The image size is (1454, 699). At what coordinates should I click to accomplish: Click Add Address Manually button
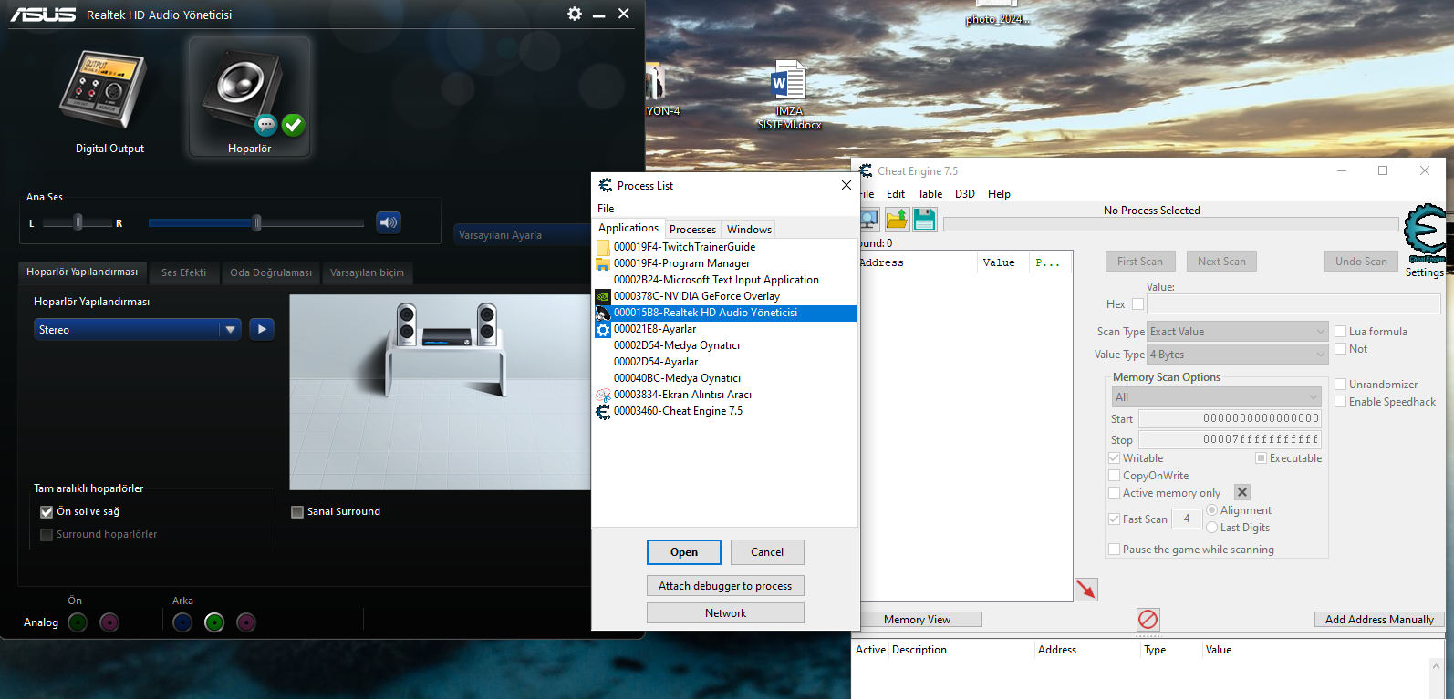tap(1379, 620)
